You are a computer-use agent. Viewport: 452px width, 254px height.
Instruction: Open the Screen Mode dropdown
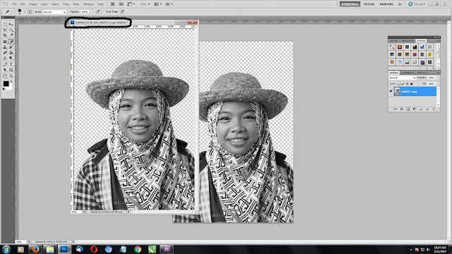pos(169,4)
